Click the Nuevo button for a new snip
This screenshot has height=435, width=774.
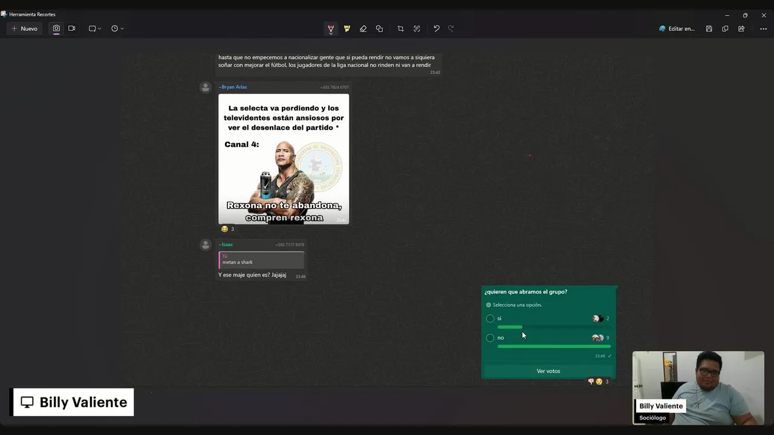24,28
